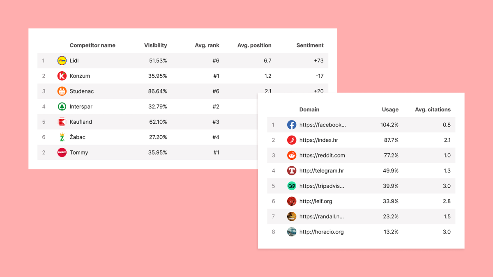The width and height of the screenshot is (493, 277).
Task: Select the Tommy competitor name
Action: click(79, 152)
